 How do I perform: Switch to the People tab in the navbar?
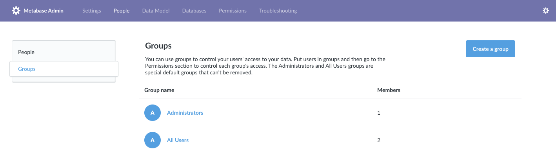[122, 11]
